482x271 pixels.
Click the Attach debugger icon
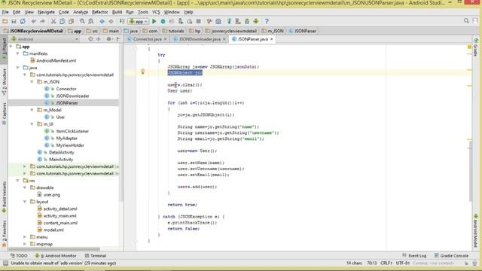click(x=181, y=21)
